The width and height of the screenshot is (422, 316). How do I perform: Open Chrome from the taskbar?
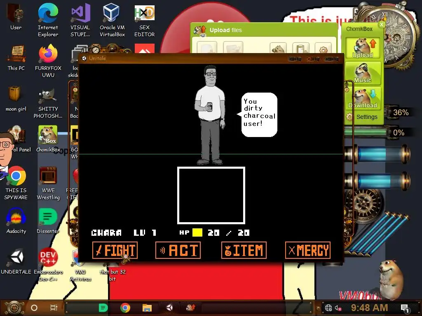coord(125,308)
